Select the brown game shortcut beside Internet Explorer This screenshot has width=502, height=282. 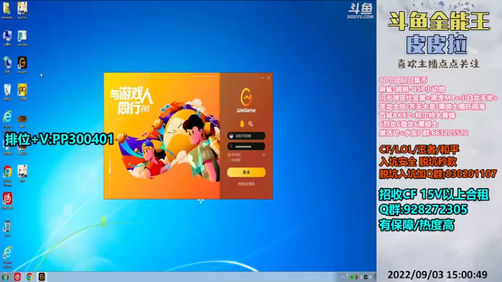[22, 120]
